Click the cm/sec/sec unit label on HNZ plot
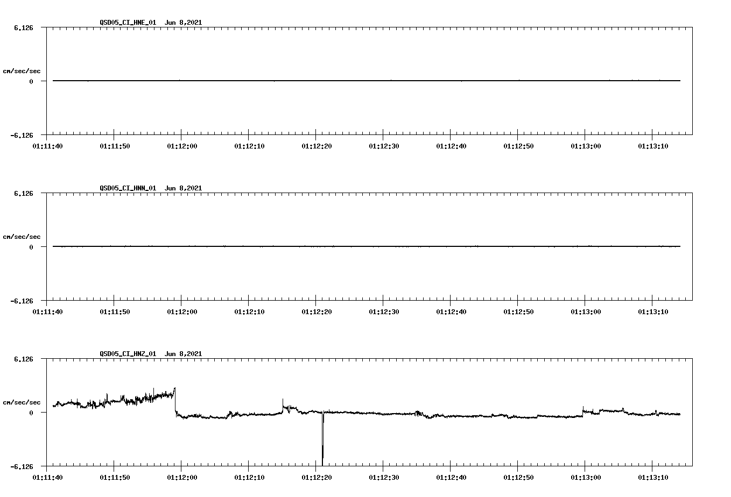The width and height of the screenshot is (731, 497). pos(22,402)
